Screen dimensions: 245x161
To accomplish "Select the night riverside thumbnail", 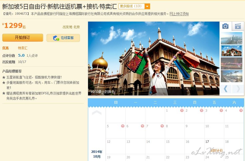I will pos(231,64).
